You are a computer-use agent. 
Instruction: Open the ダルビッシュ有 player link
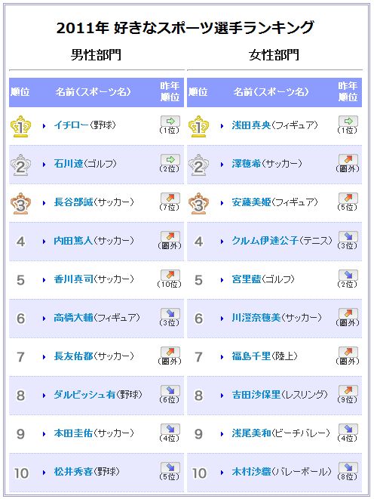click(84, 395)
